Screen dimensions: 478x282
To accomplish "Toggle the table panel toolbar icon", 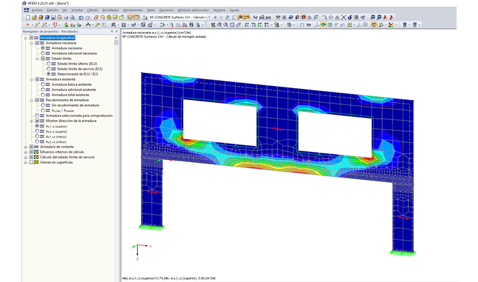I will point(136,18).
